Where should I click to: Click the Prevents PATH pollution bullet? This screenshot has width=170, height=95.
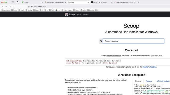coord(89,92)
